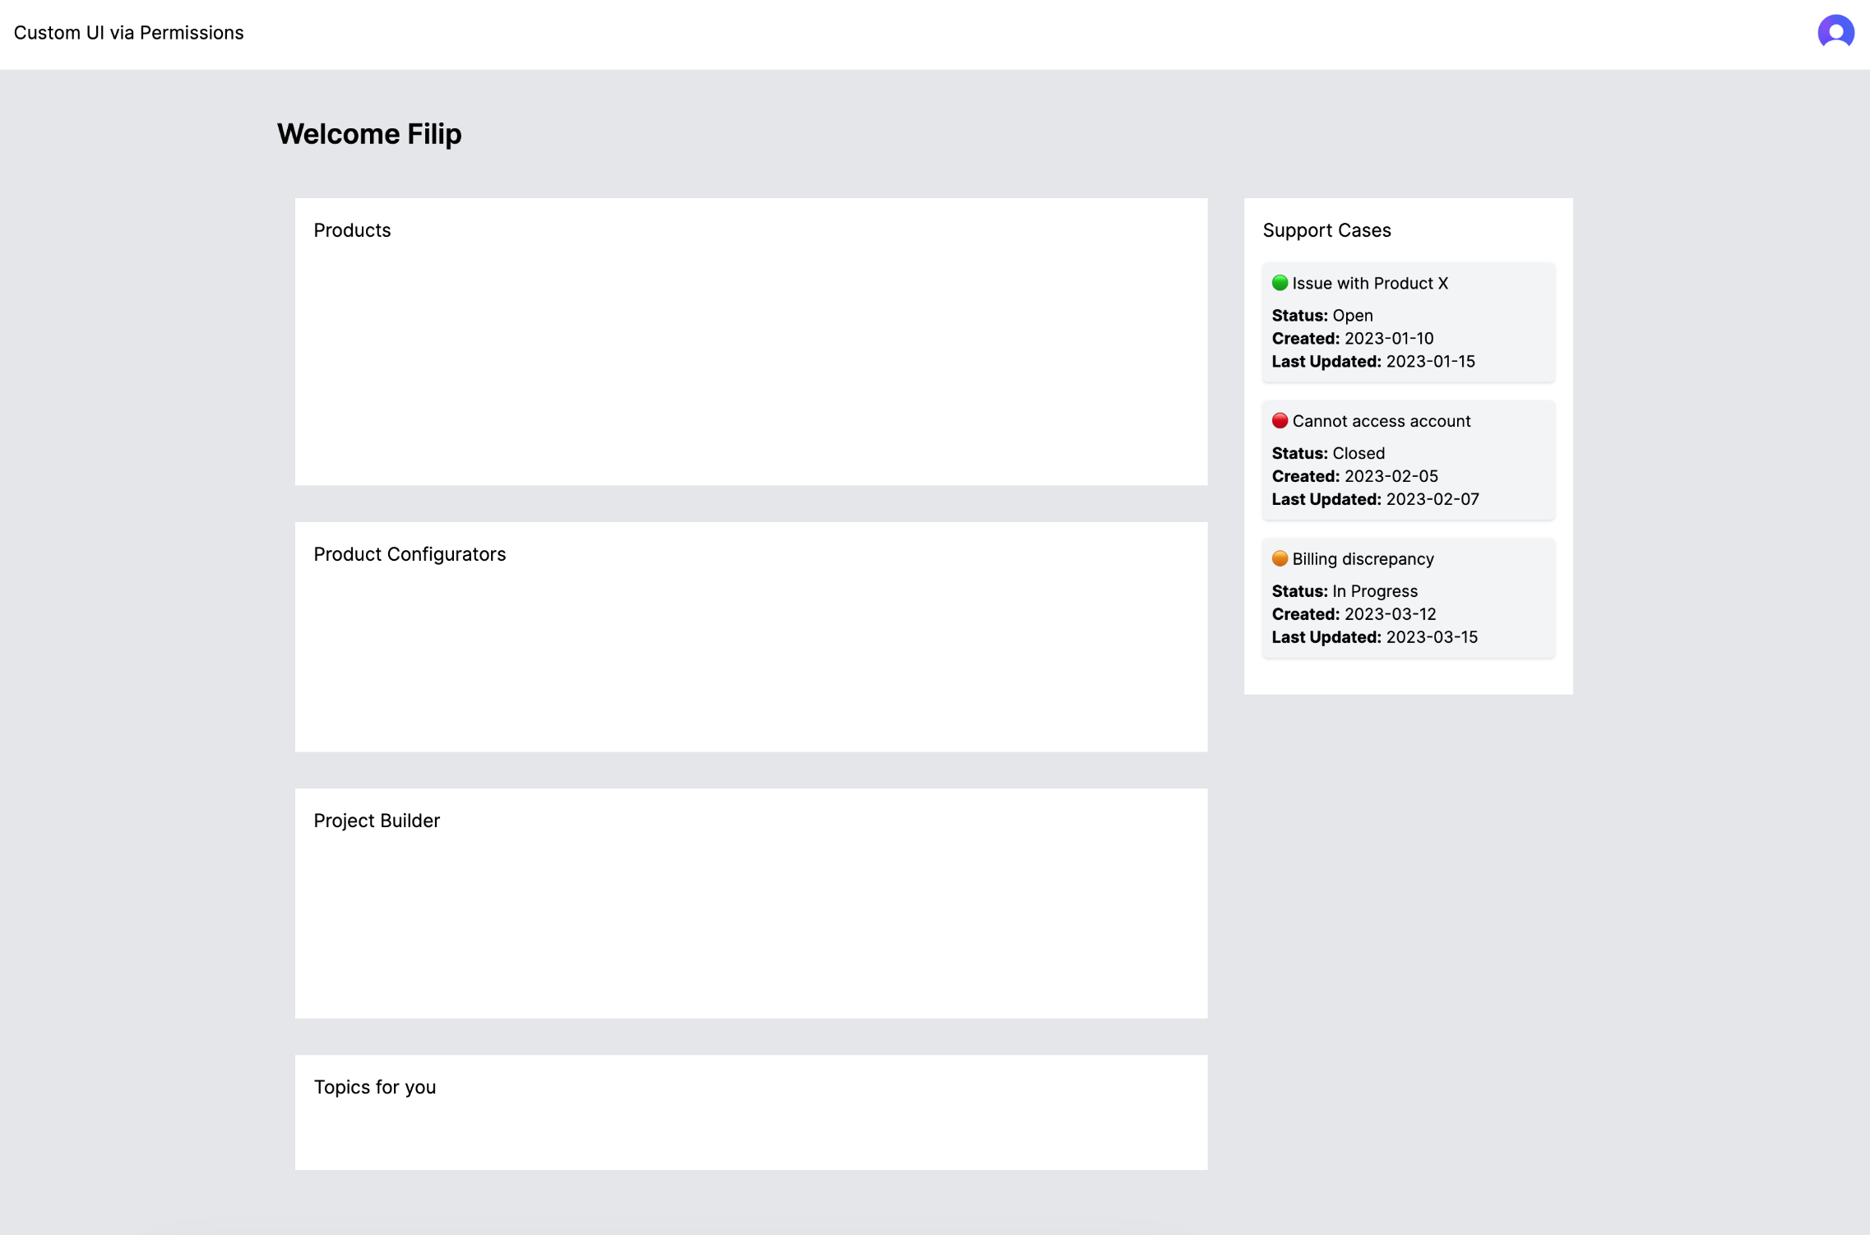Open the 'Billing discrepancy' support case
The image size is (1870, 1235).
1407,598
